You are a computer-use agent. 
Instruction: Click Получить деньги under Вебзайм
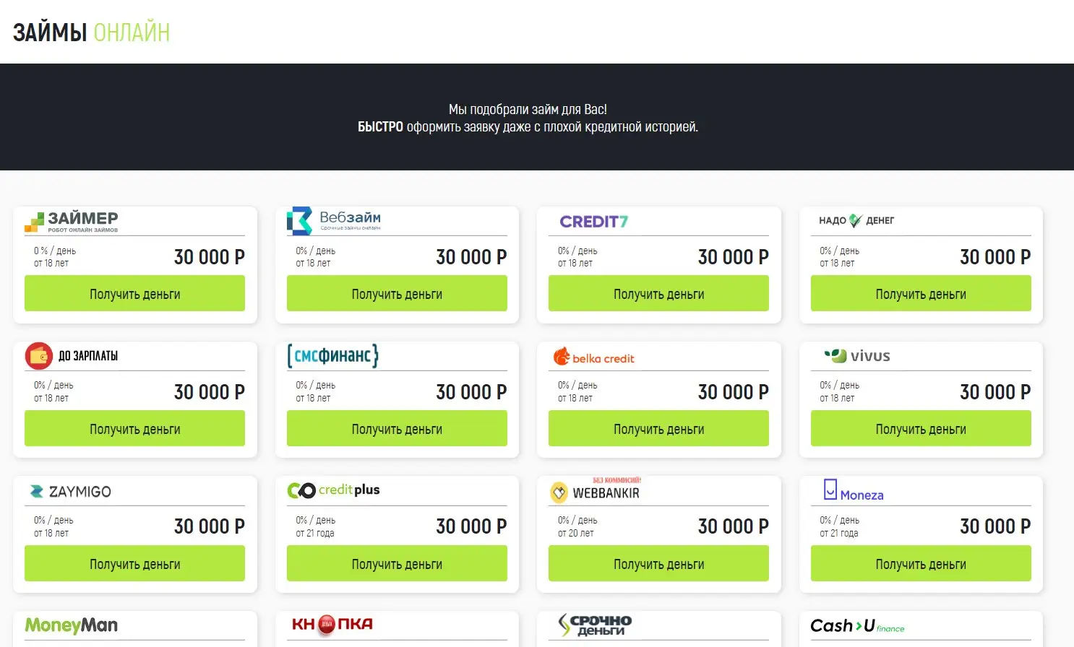(x=397, y=294)
